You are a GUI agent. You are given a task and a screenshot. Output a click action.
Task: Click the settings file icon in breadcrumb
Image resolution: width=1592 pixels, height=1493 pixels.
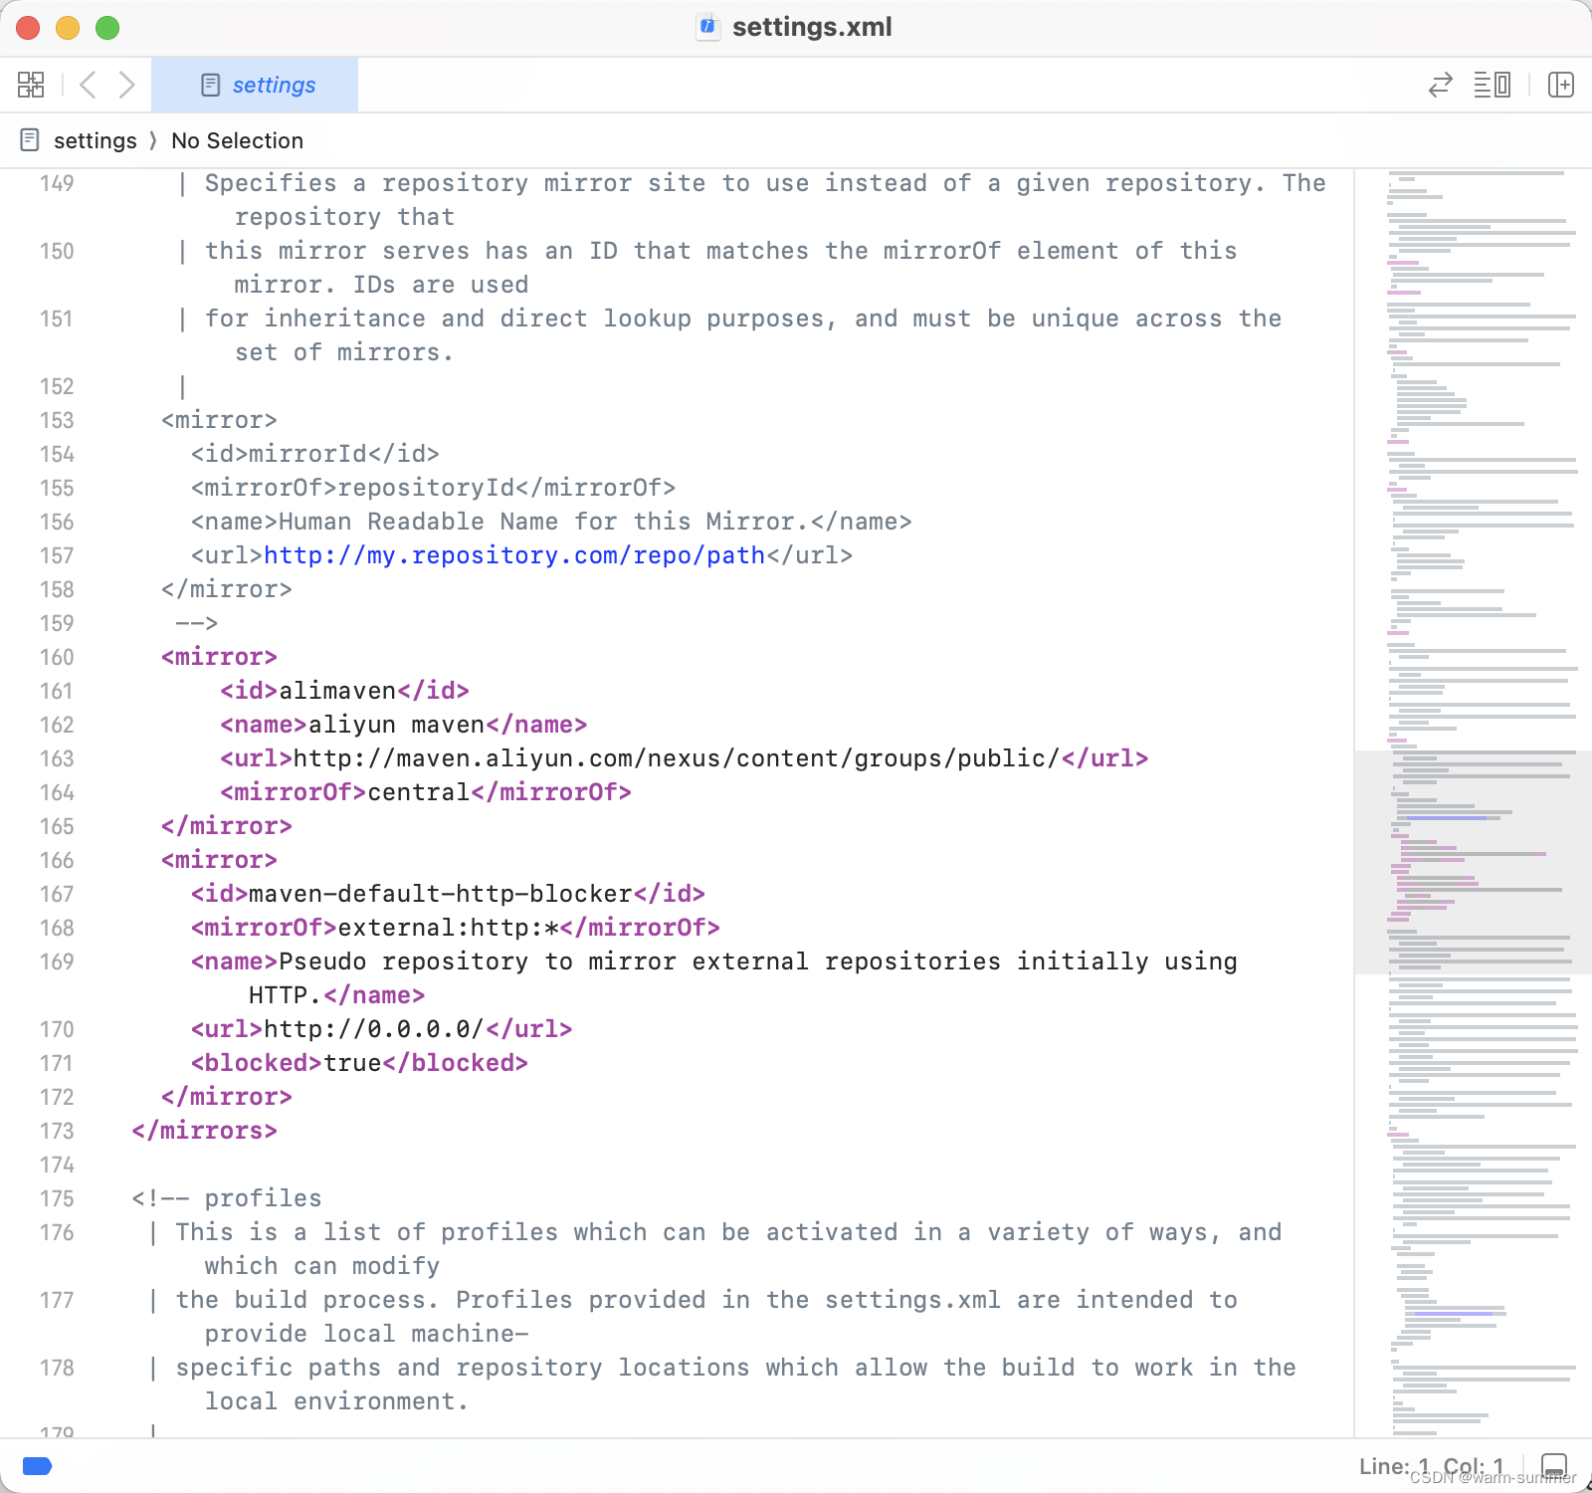[x=30, y=140]
